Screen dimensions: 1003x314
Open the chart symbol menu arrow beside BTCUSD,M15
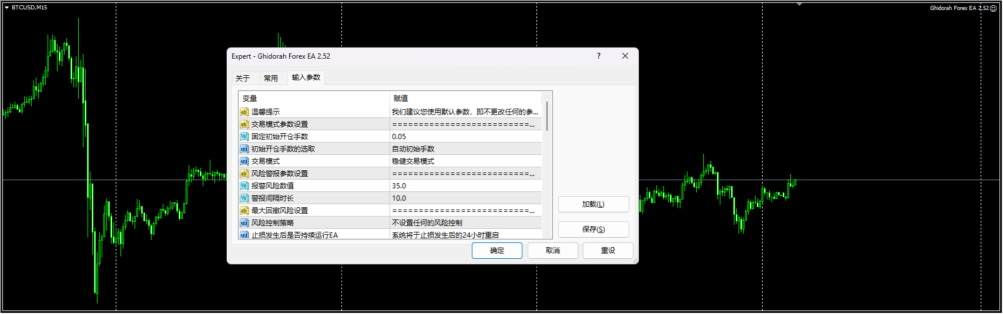pyautogui.click(x=6, y=8)
